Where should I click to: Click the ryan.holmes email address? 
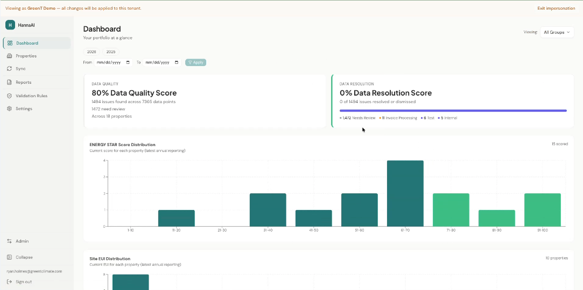(34, 271)
